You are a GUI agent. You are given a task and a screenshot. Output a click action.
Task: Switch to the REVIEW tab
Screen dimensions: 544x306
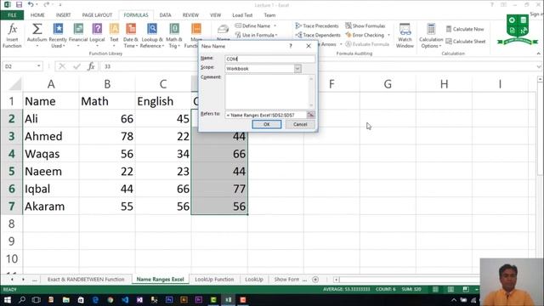tap(190, 15)
